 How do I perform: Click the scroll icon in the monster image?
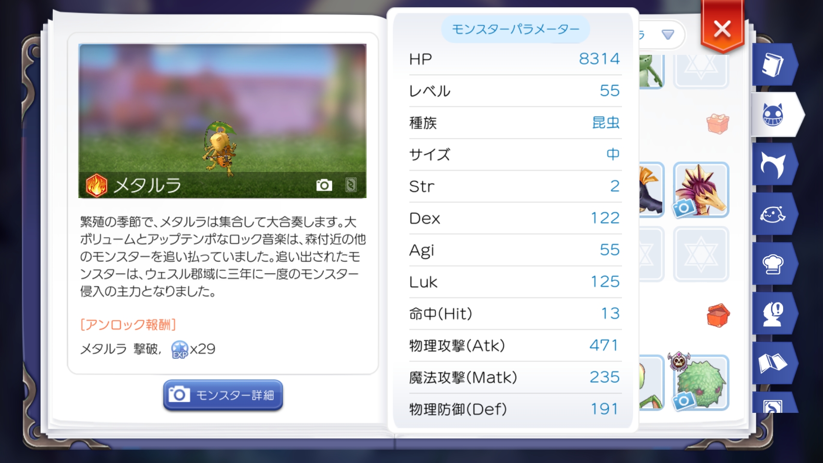[351, 185]
